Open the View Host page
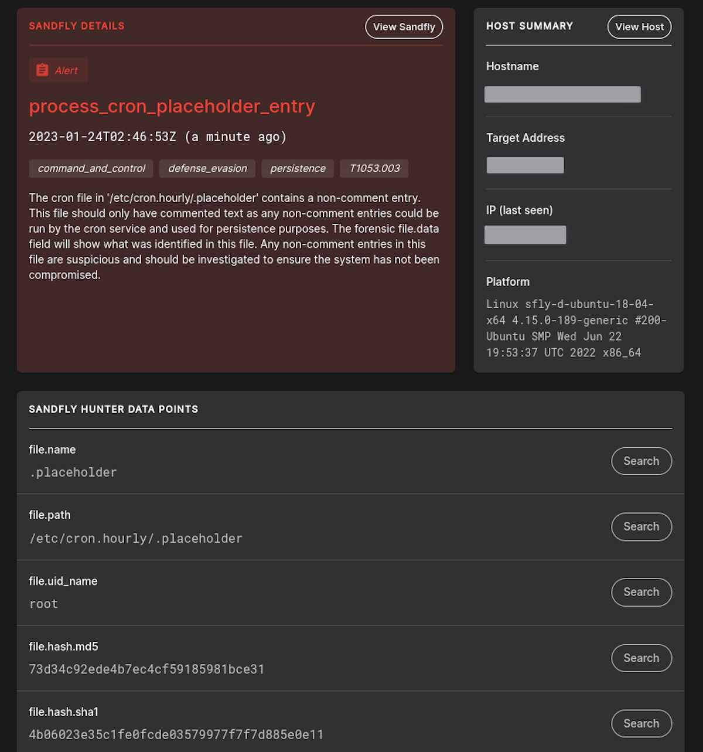The image size is (703, 752). pos(639,26)
